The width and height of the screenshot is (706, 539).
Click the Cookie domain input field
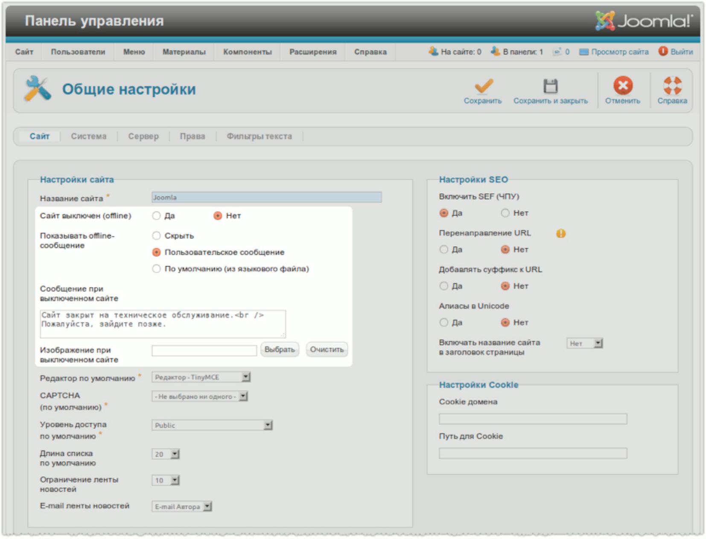click(x=533, y=419)
